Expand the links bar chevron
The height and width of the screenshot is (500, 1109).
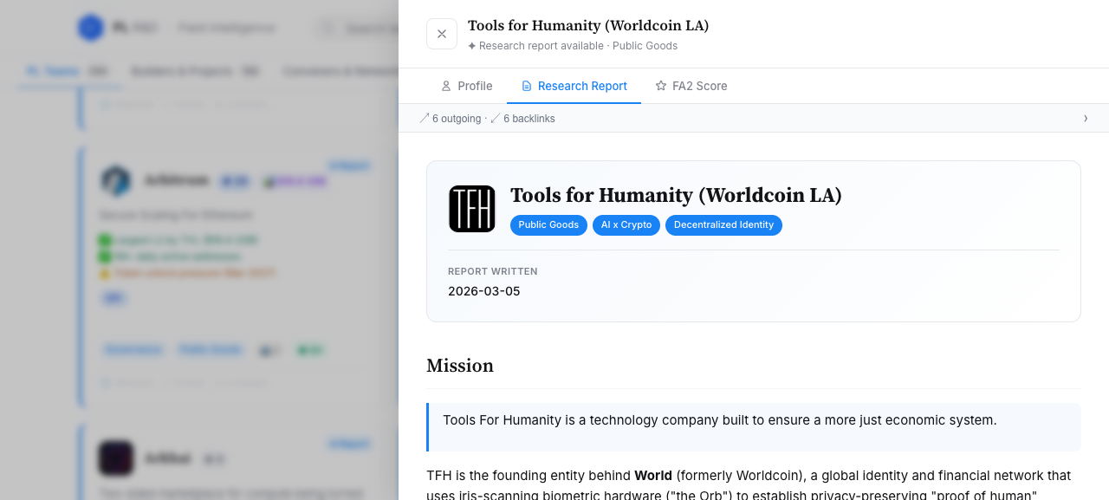(1086, 118)
